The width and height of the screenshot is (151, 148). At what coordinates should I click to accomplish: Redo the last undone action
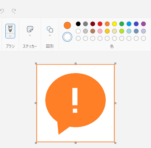click(14, 11)
